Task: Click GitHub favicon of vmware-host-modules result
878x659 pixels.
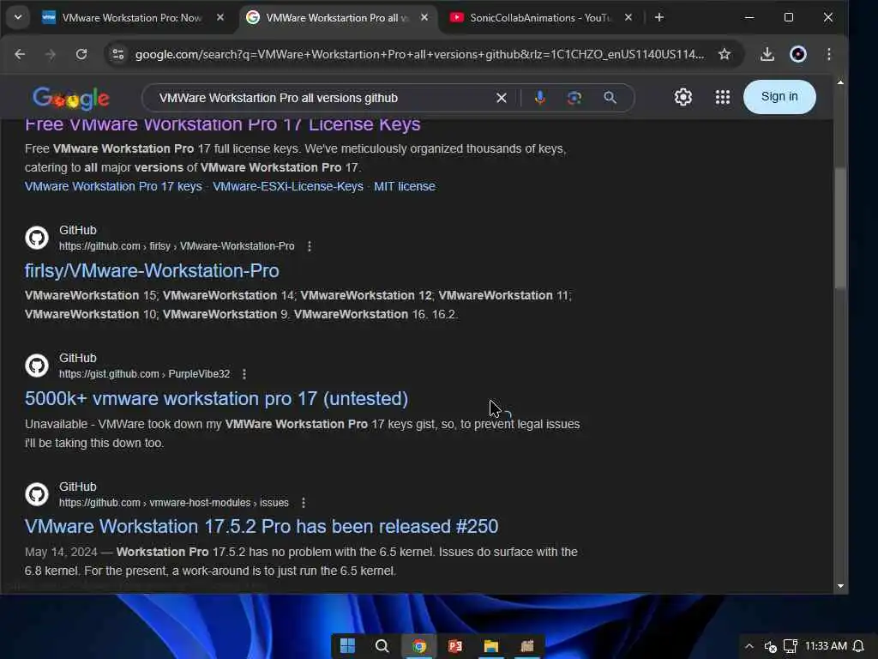Action: pyautogui.click(x=37, y=494)
